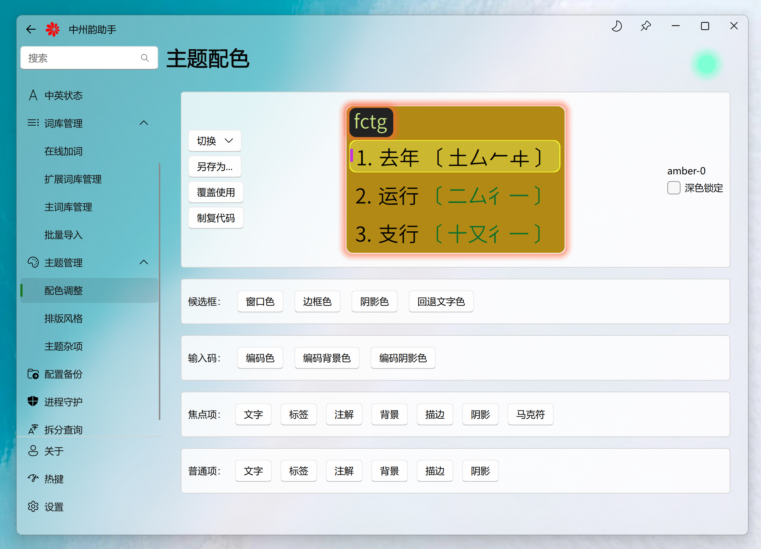Screen dimensions: 761x549
Task: Toggle dark mode moon icon
Action: pyautogui.click(x=616, y=26)
